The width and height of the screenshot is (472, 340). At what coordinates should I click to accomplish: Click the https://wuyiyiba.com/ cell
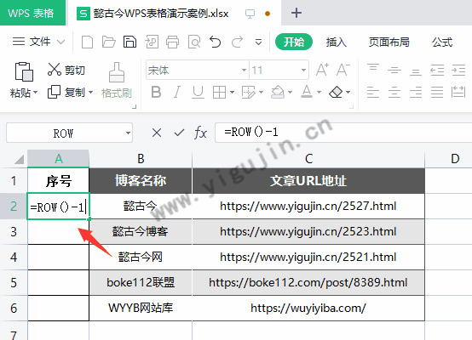pos(308,309)
